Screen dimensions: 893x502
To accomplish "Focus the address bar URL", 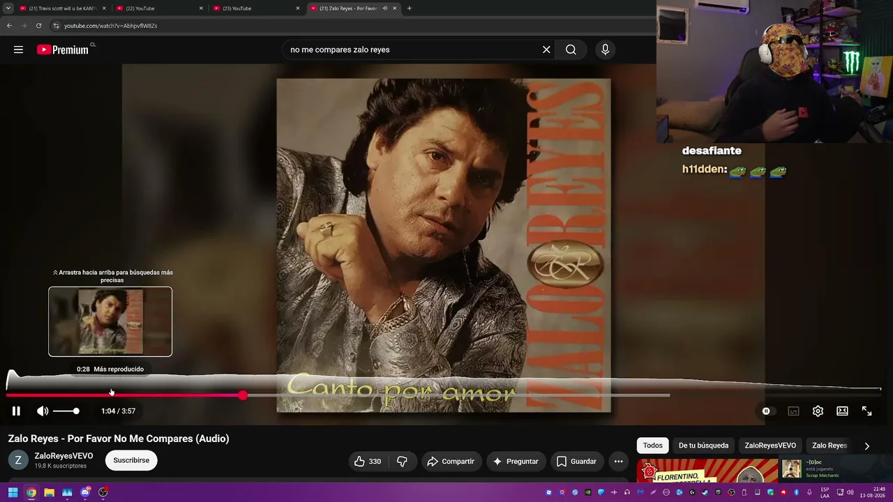I will pyautogui.click(x=111, y=26).
